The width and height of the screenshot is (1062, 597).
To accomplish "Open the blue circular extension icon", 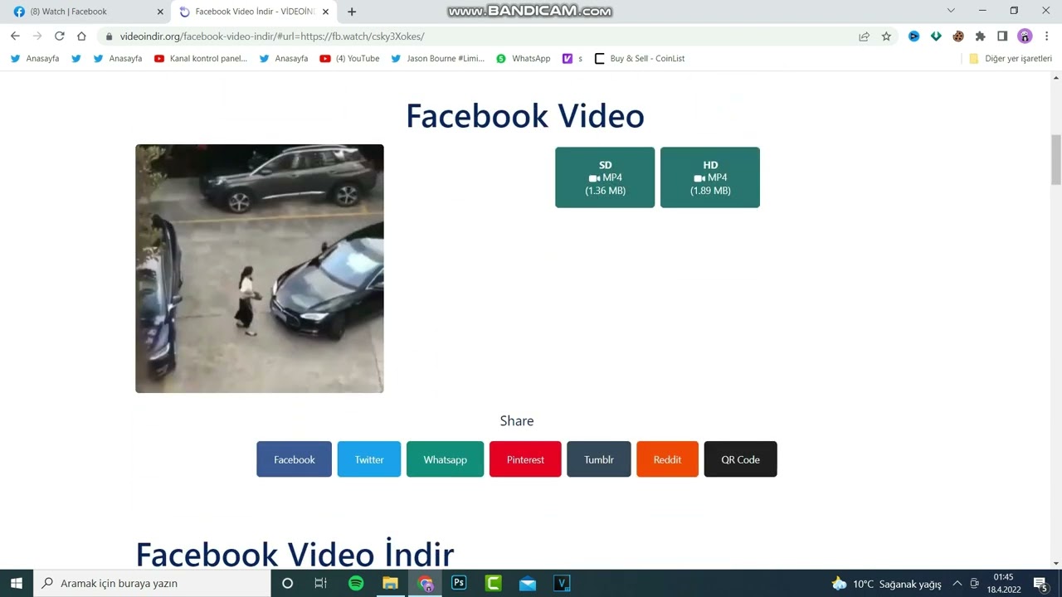I will (913, 36).
